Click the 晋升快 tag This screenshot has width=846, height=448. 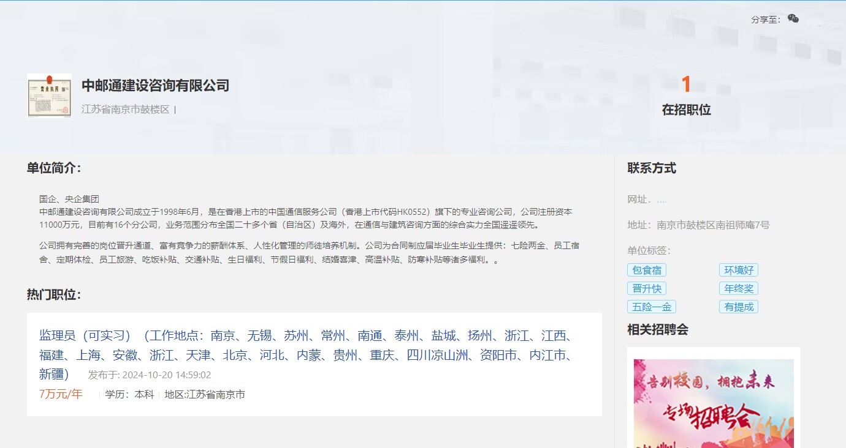point(646,288)
